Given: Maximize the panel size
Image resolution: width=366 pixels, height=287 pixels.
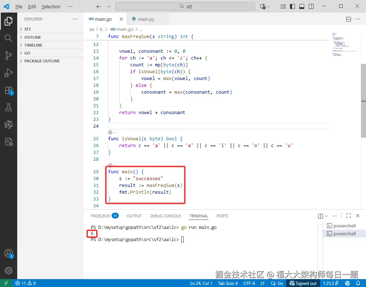Looking at the screenshot, I should tap(348, 216).
